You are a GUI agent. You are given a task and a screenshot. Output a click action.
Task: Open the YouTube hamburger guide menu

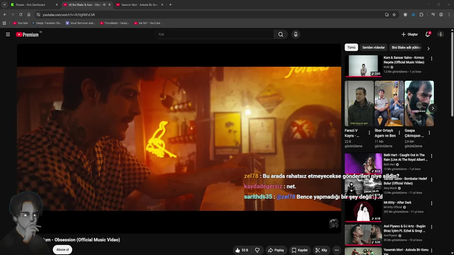(8, 34)
